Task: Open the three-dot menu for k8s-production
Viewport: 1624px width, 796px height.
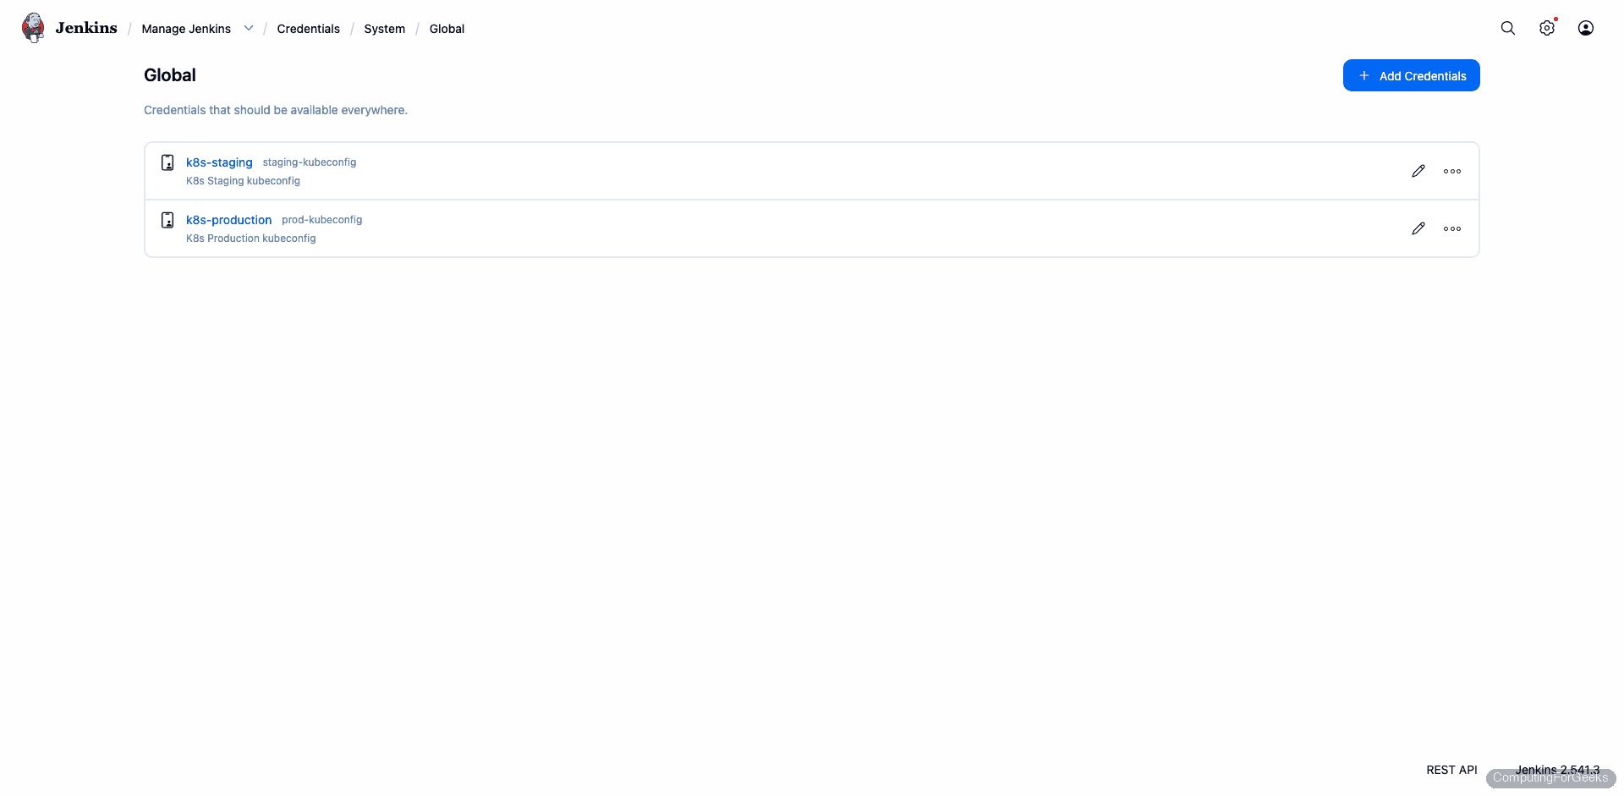Action: [1451, 228]
